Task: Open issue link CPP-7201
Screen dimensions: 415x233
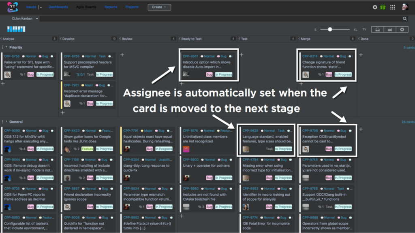Action: pos(71,85)
